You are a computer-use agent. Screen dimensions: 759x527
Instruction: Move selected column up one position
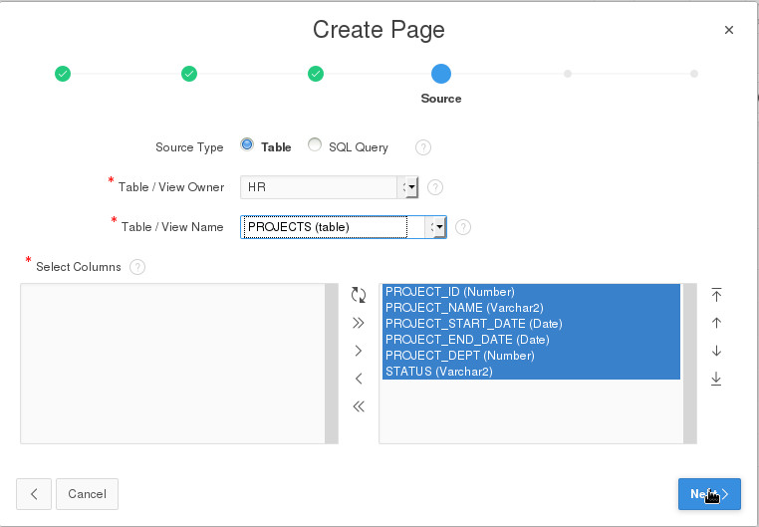coord(716,323)
